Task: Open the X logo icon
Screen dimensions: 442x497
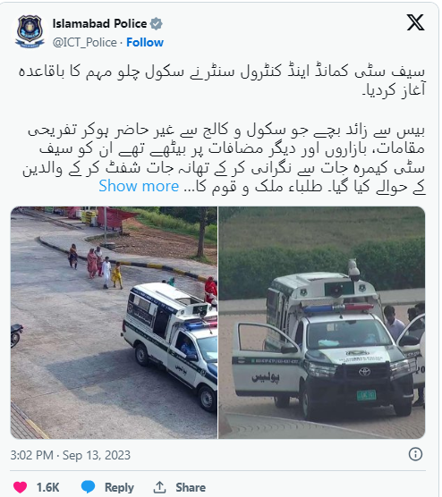Action: (x=415, y=23)
